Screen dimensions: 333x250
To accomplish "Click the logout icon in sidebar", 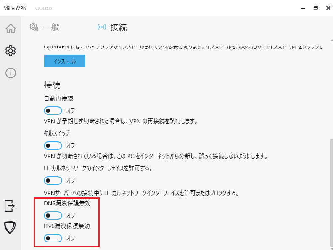I will pos(10,206).
